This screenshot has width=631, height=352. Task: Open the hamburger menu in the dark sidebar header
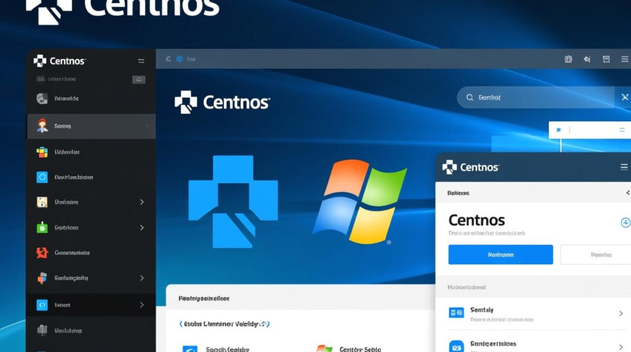pyautogui.click(x=141, y=61)
